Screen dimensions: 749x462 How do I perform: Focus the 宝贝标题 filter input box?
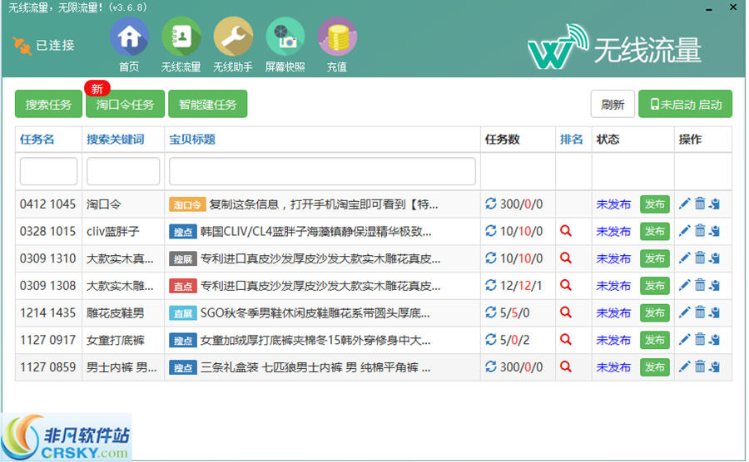coord(322,171)
